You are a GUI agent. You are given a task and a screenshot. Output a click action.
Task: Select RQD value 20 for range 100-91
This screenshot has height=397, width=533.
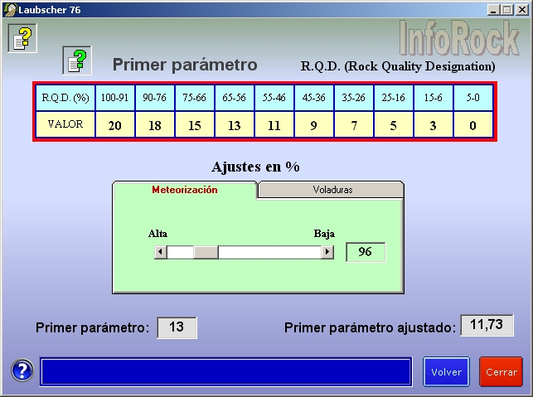pos(114,125)
